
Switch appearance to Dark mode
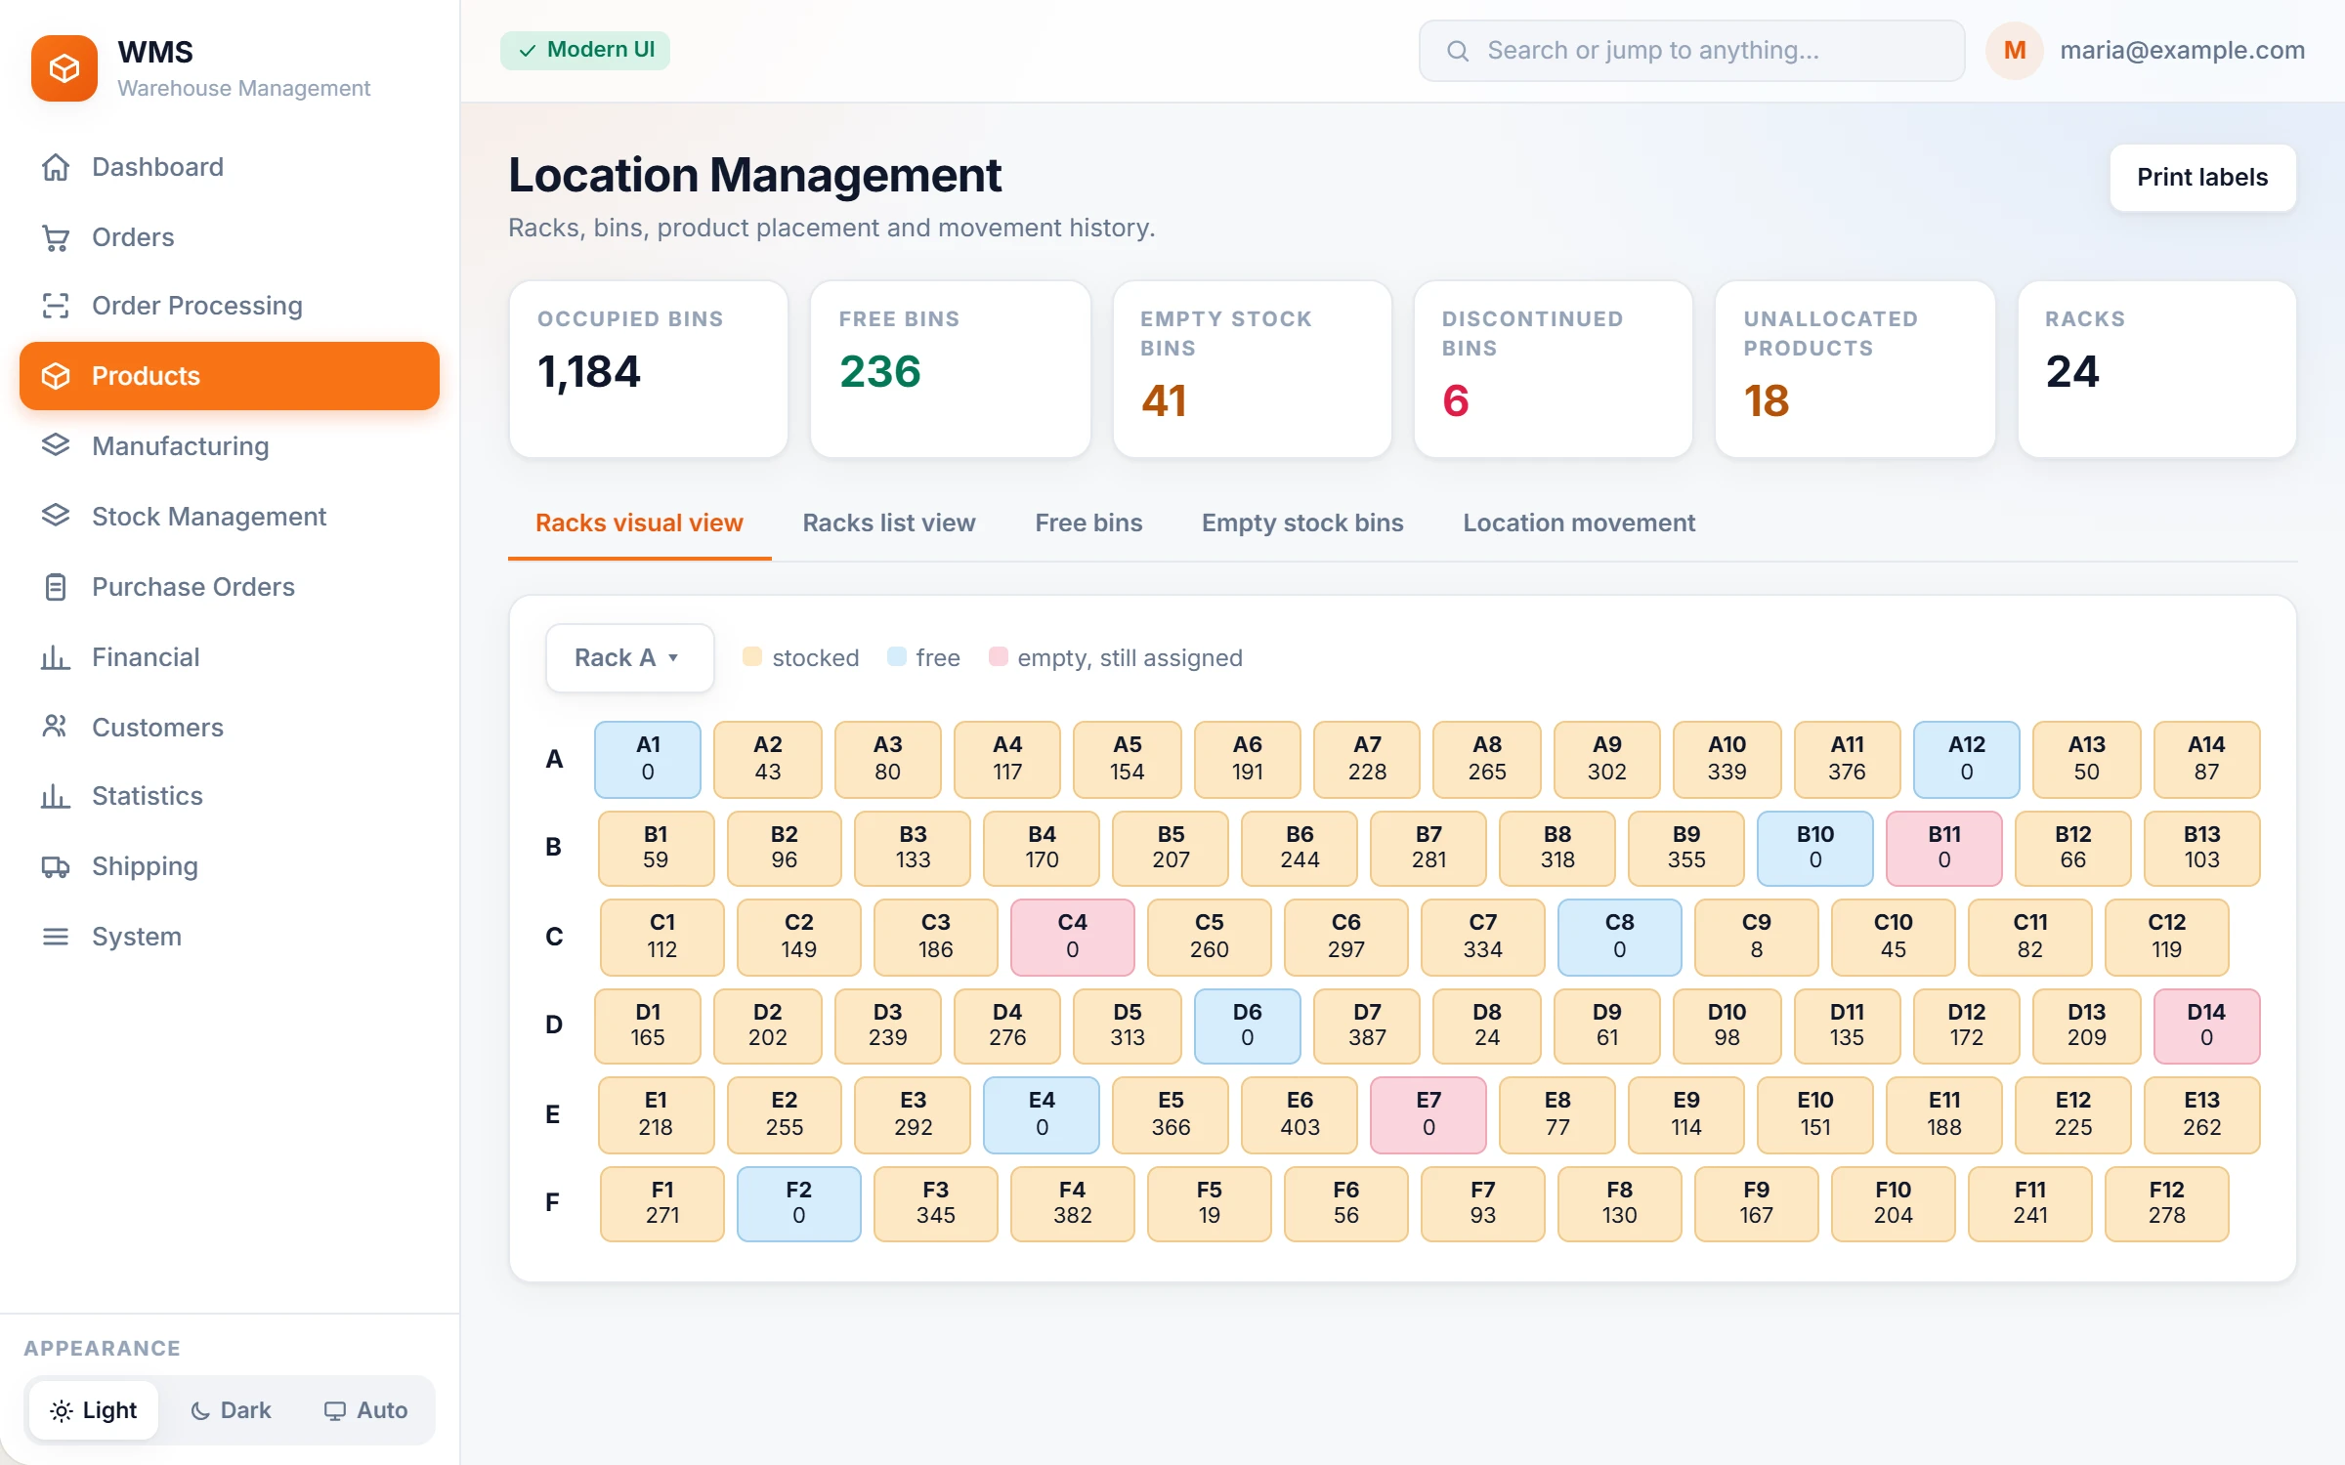pyautogui.click(x=231, y=1410)
